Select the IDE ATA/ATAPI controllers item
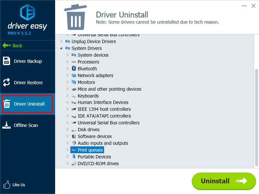The width and height of the screenshot is (259, 194). point(104,116)
